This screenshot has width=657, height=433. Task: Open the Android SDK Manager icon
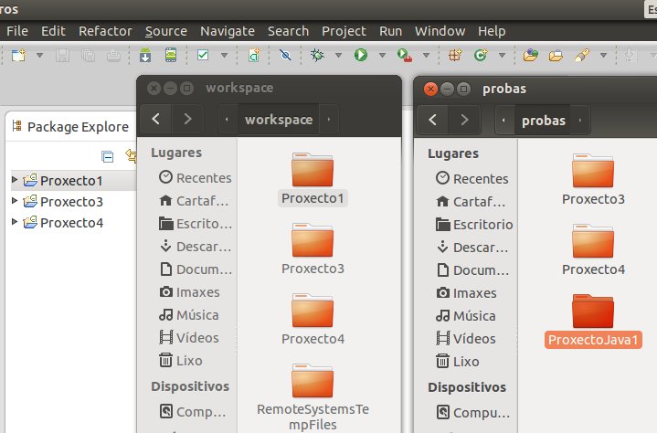click(x=145, y=55)
